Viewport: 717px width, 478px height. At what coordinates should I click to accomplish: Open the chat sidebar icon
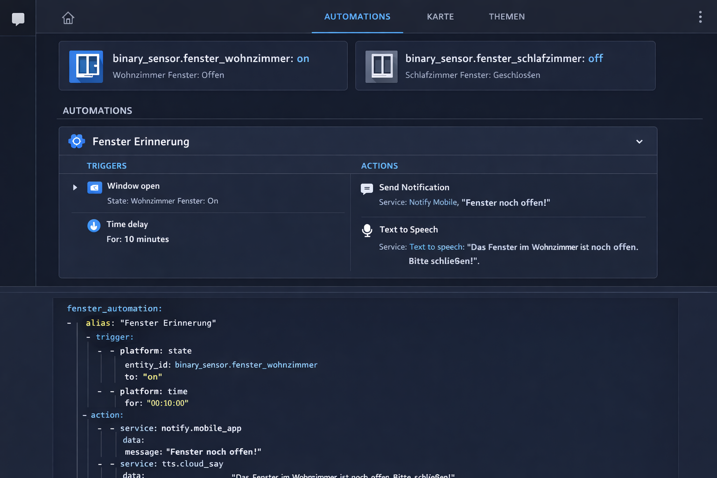[18, 18]
